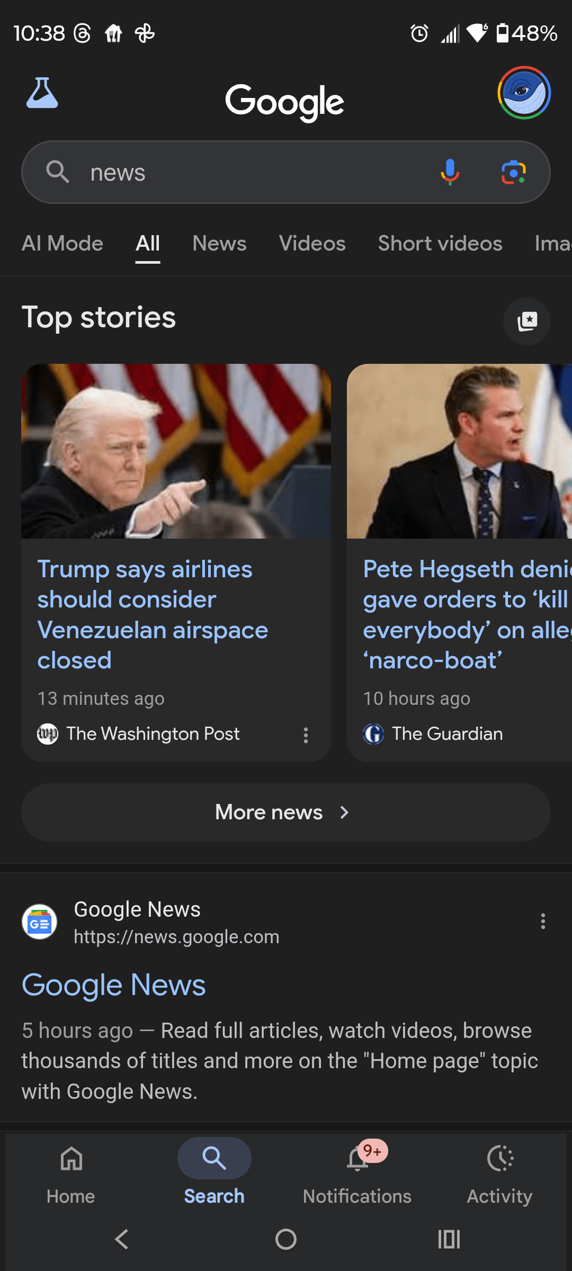Screen dimensions: 572x1271
Task: Open the Short videos tab
Action: [440, 244]
